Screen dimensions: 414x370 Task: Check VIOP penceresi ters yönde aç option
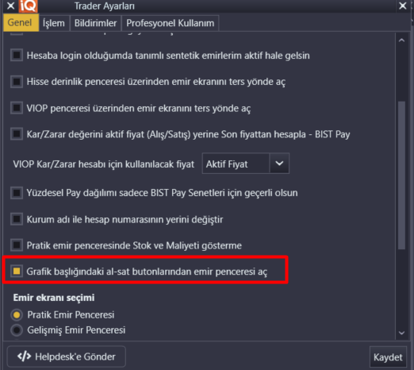click(17, 108)
